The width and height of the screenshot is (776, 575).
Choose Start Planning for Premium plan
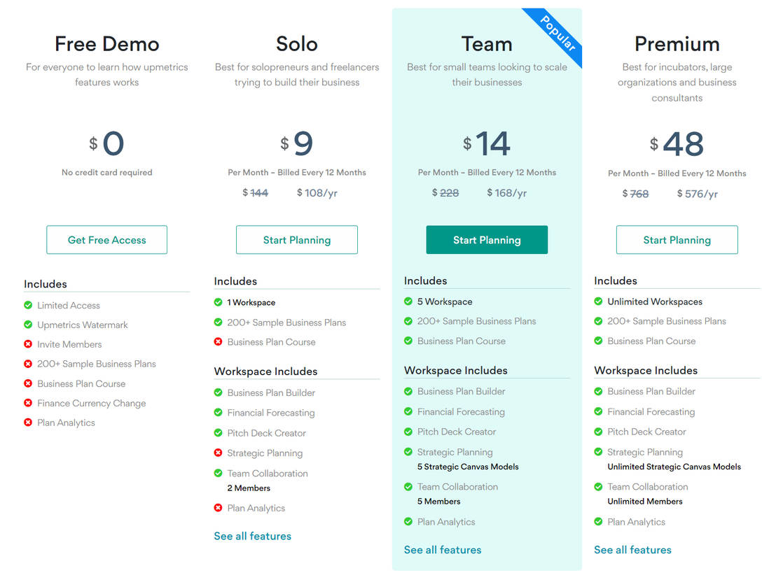677,240
